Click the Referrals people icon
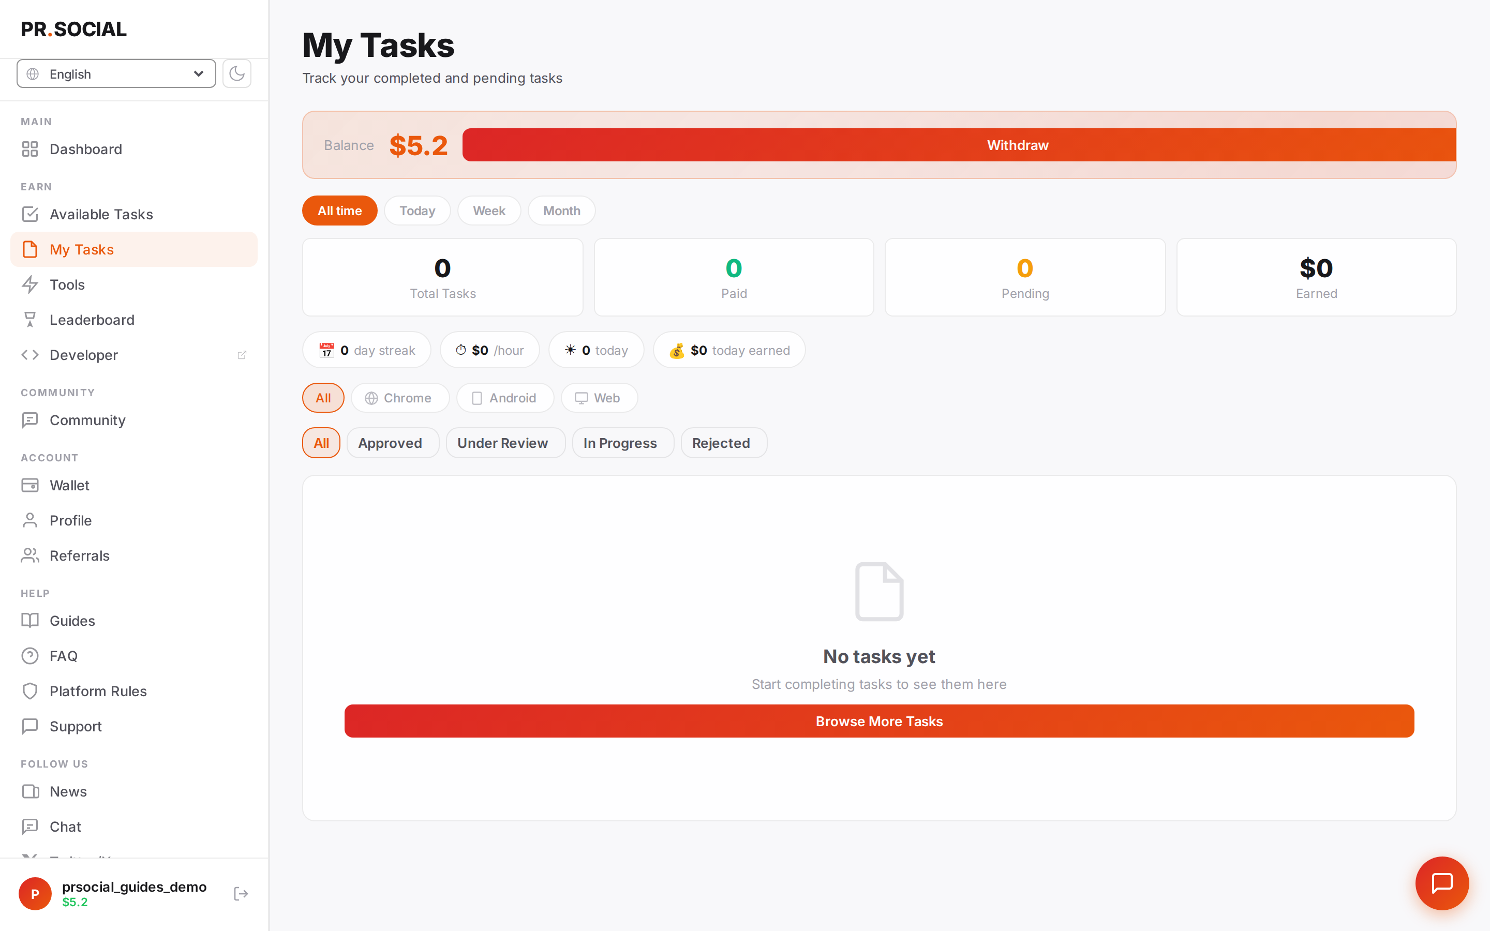This screenshot has height=931, width=1490. (29, 555)
